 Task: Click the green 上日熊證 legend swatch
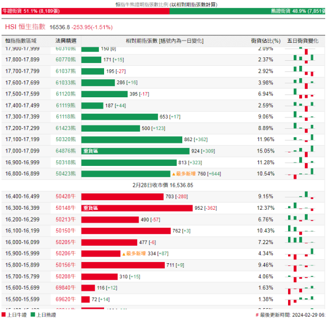point(33,314)
